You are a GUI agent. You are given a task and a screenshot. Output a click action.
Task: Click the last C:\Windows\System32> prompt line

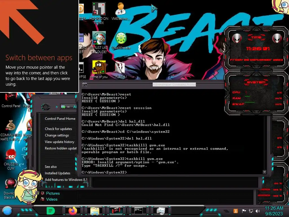point(104,172)
